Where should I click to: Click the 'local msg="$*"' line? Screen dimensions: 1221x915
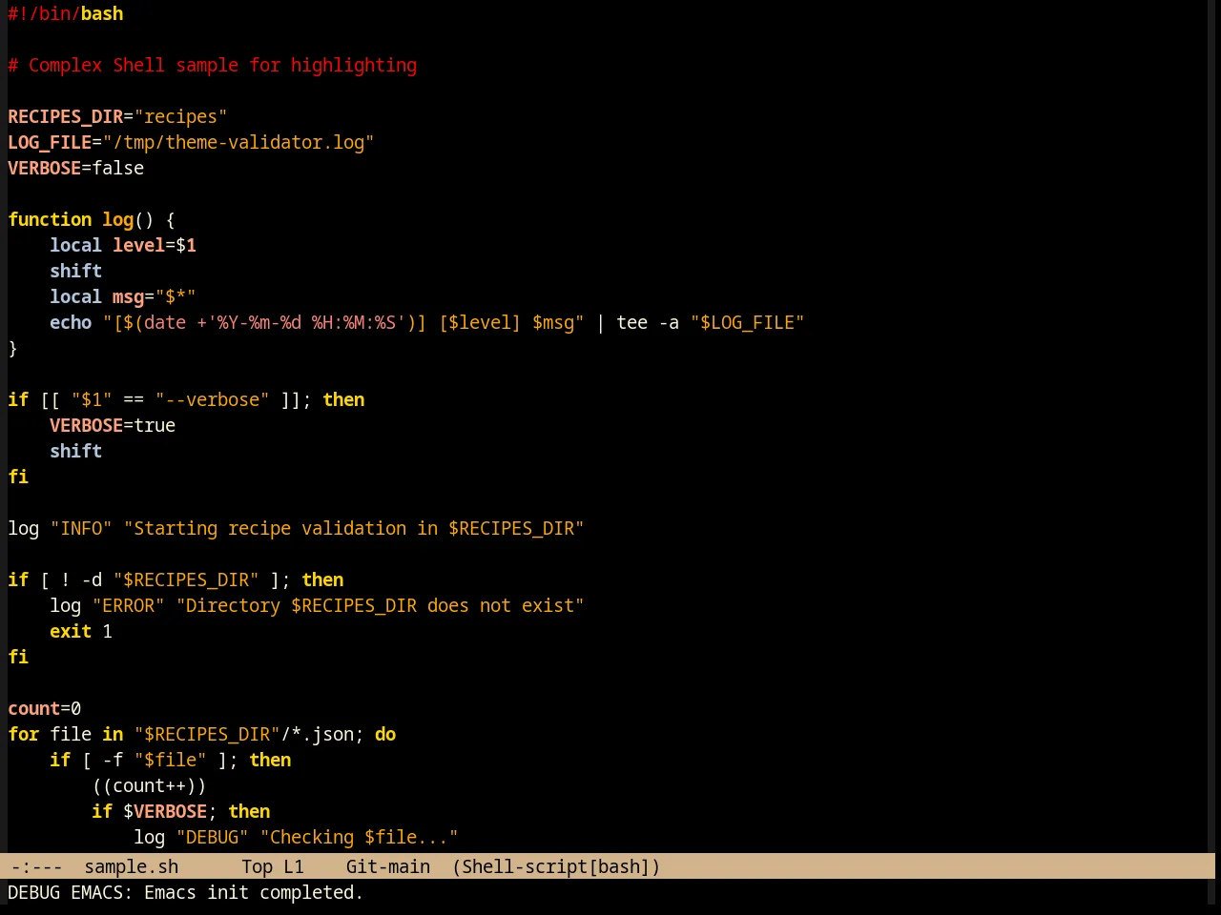(123, 296)
